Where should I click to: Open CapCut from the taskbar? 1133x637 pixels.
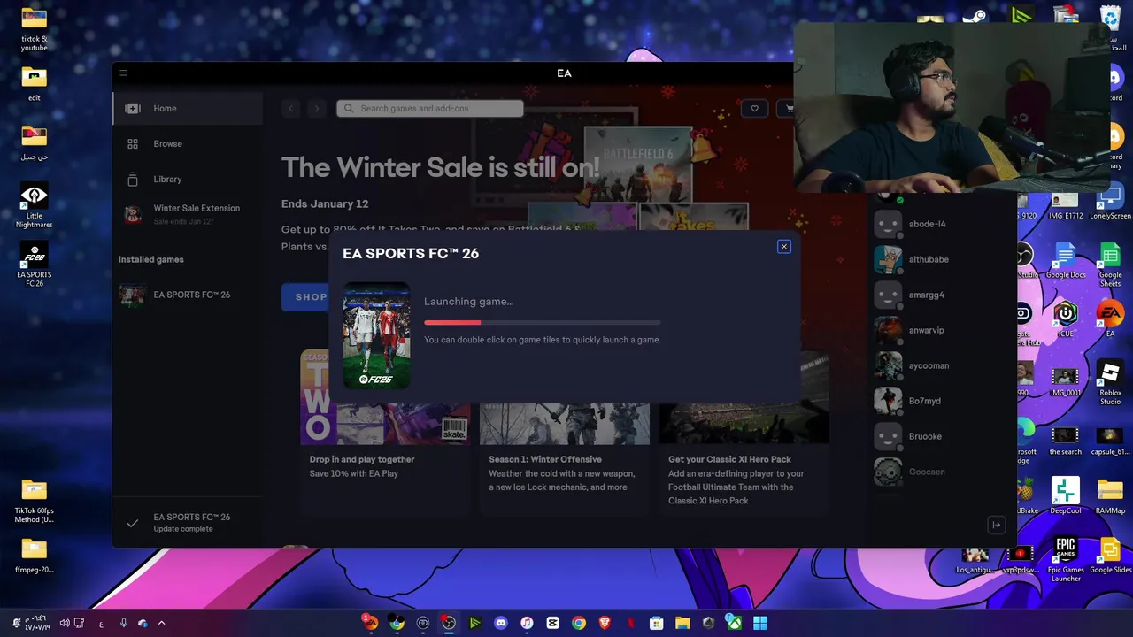pos(553,623)
